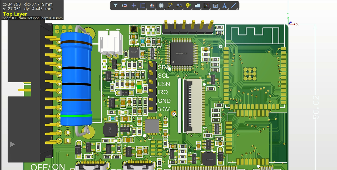Click the gray play triangle on the left header
The image size is (337, 170).
[12, 144]
